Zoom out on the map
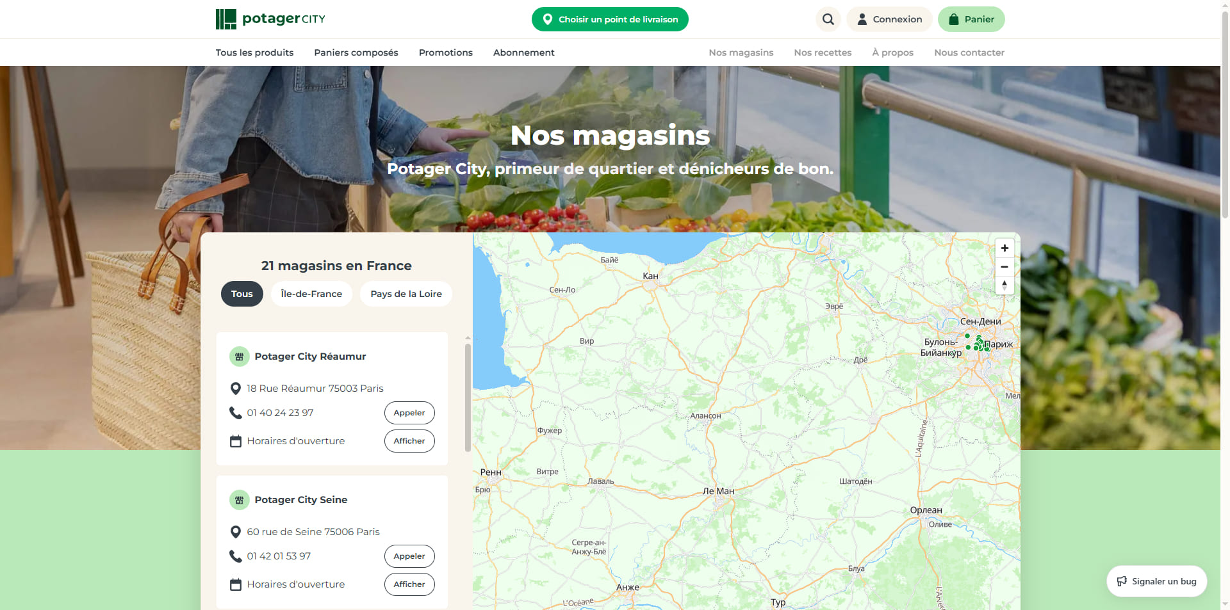Screen dimensions: 1230x610 tap(1004, 267)
